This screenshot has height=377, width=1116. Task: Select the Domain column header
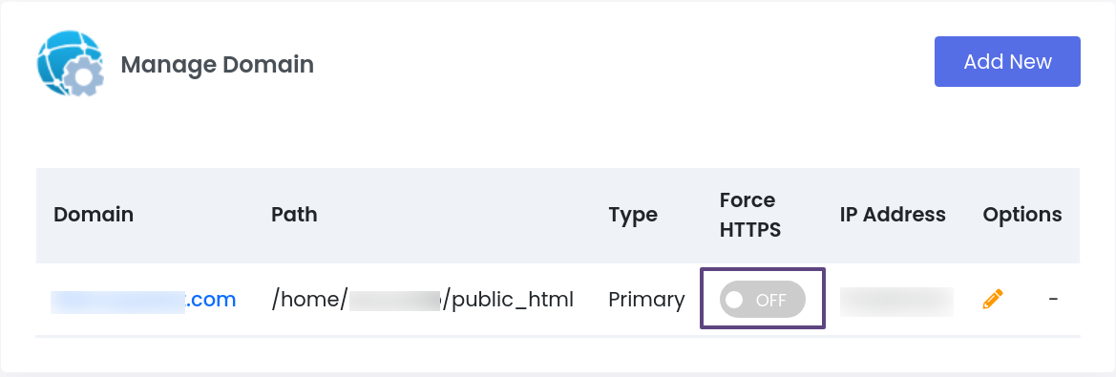pos(94,215)
